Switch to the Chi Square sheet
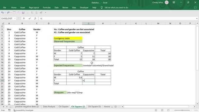Image resolution: width=199 pixels, height=112 pixels. click(x=63, y=106)
